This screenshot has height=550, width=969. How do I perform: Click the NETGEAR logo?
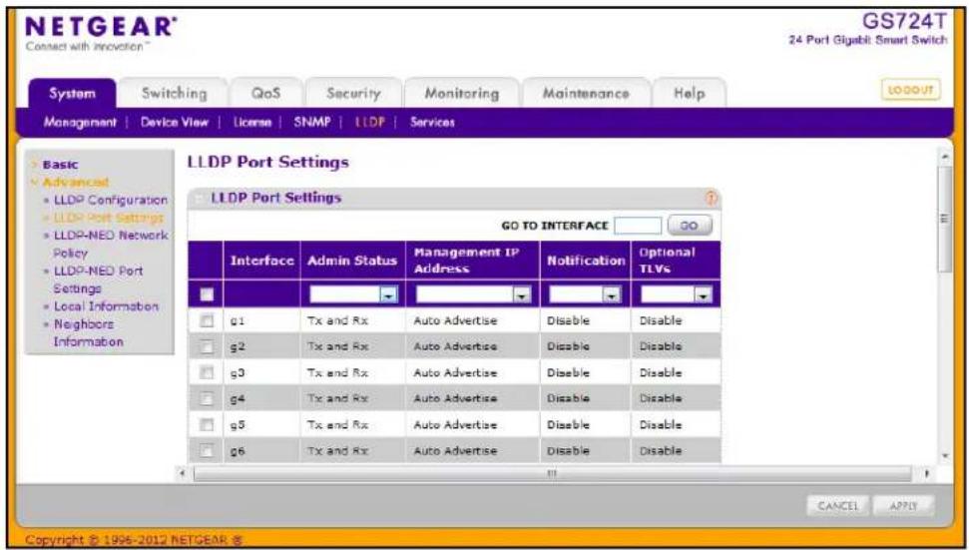coord(101,27)
